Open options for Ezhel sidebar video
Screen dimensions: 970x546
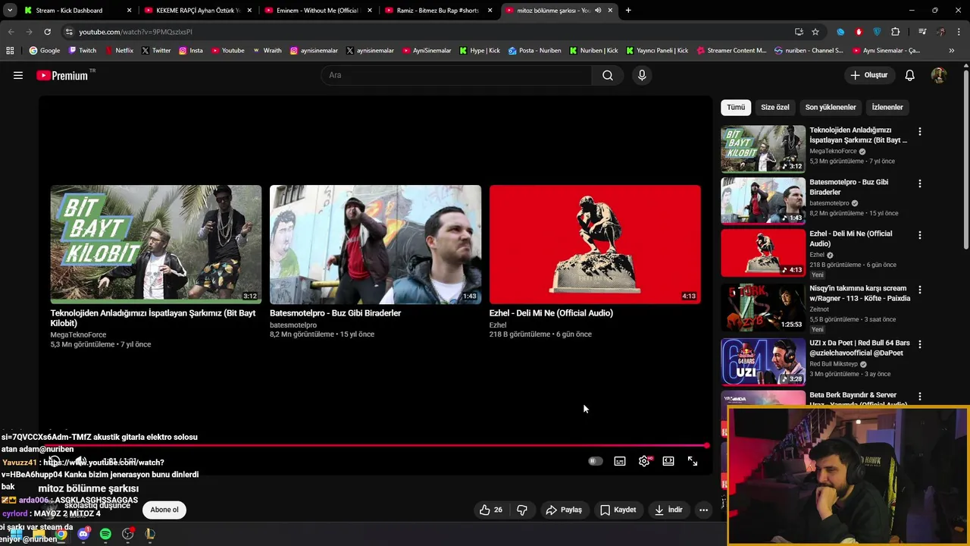point(919,235)
